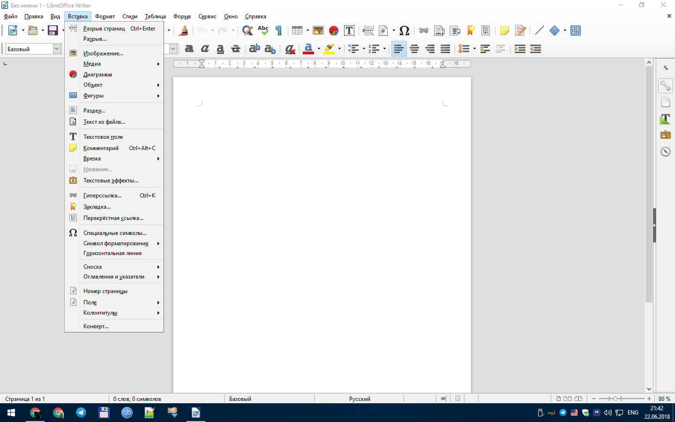Choose Гиперссылка... menu entry
This screenshot has width=675, height=422.
[114, 196]
